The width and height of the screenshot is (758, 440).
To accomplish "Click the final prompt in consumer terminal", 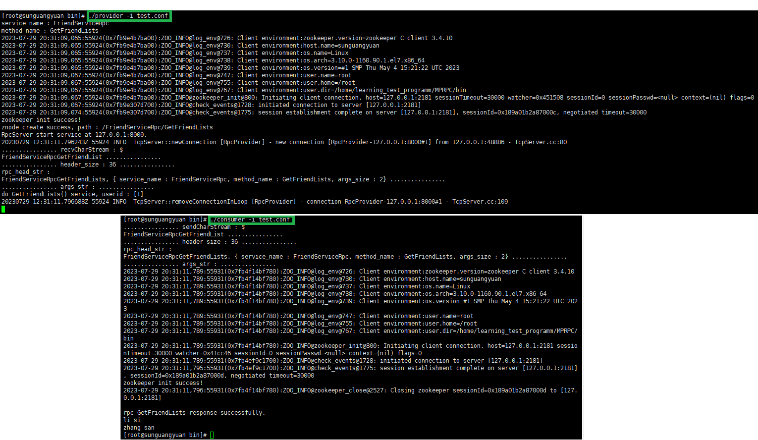I will pyautogui.click(x=165, y=435).
